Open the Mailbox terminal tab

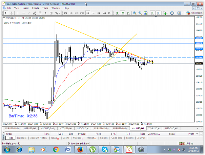point(78,138)
